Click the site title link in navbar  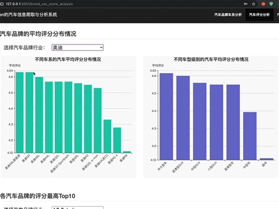pyautogui.click(x=28, y=14)
